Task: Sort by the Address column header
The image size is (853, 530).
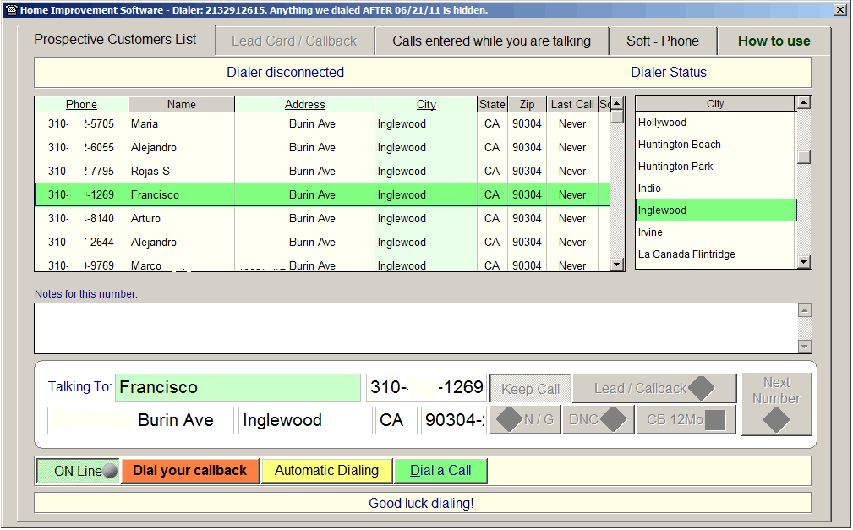Action: 304,104
